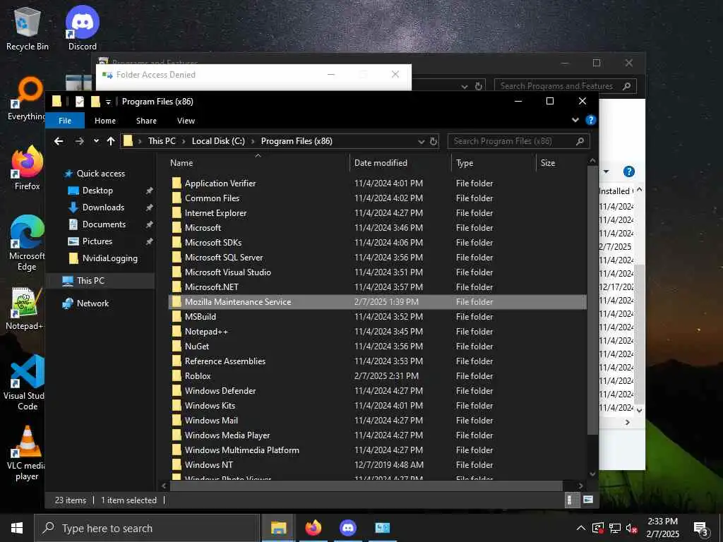Click the Firefox taskbar icon

coord(313,528)
